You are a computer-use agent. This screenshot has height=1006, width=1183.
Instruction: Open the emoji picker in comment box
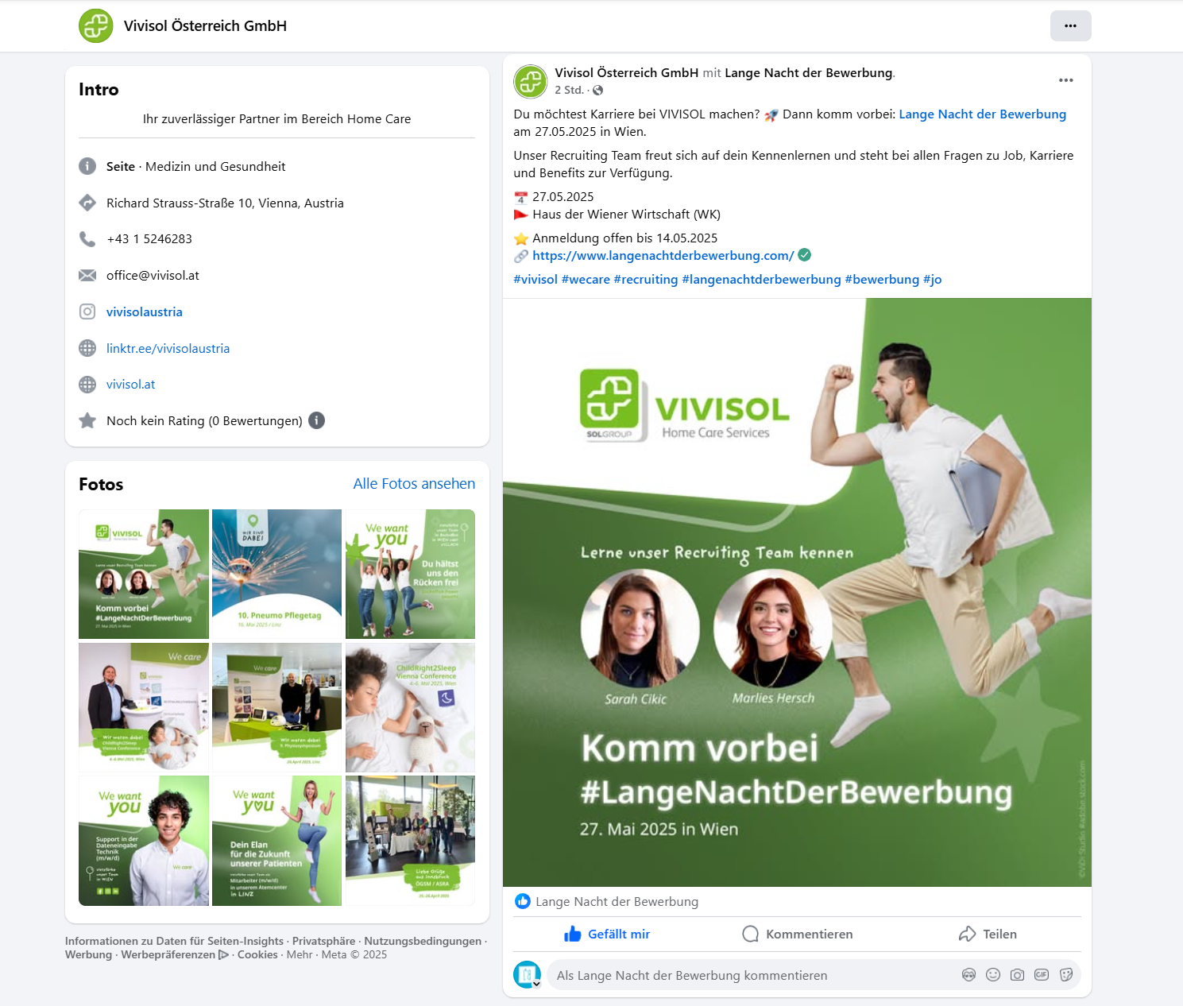pyautogui.click(x=992, y=975)
